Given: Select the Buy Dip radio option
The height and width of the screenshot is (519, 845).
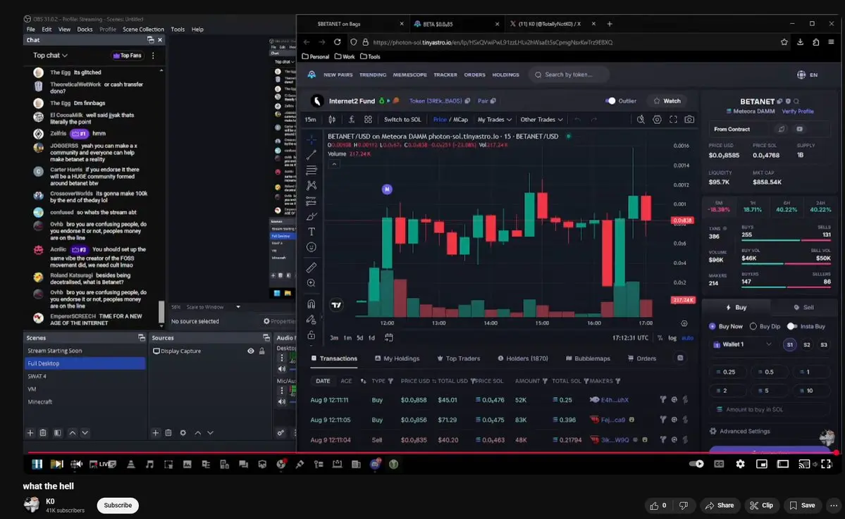Looking at the screenshot, I should click(753, 326).
